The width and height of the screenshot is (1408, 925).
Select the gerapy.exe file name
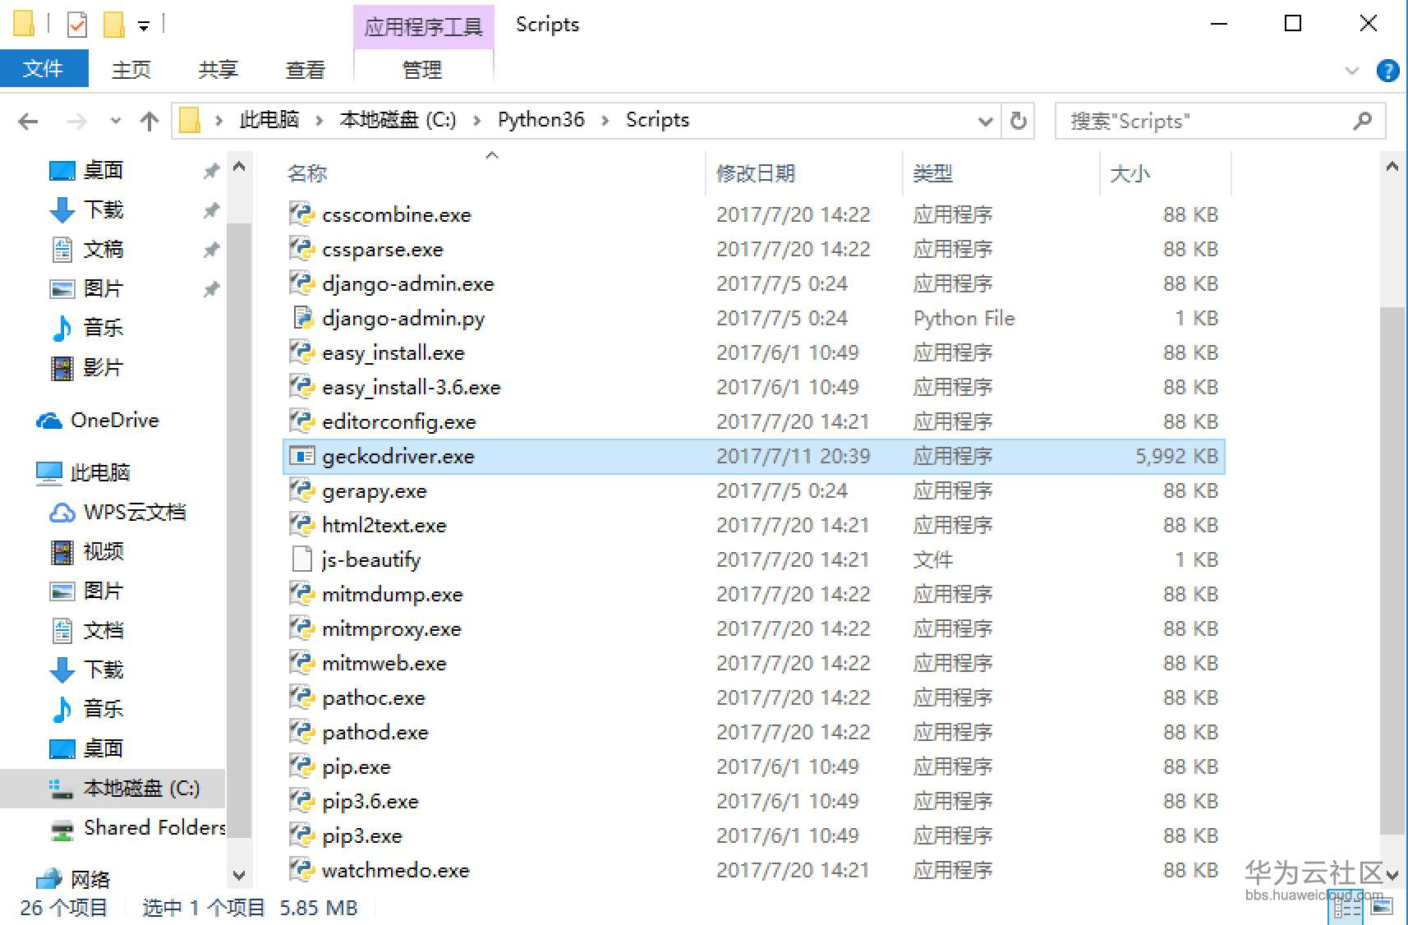[x=375, y=491]
